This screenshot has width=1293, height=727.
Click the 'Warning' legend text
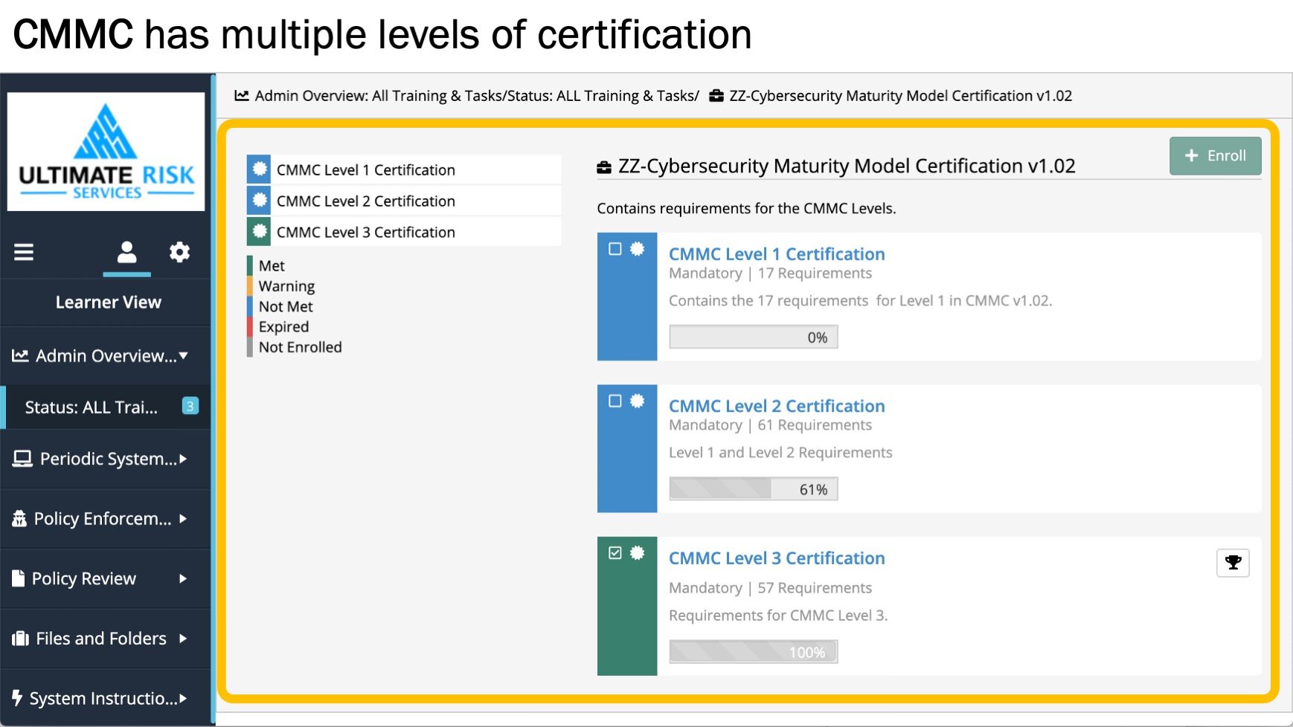286,286
